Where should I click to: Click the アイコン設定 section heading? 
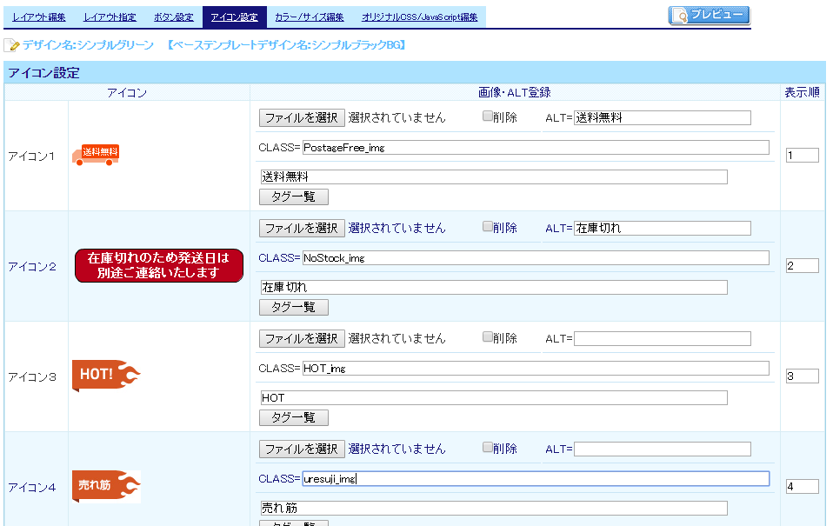43,73
